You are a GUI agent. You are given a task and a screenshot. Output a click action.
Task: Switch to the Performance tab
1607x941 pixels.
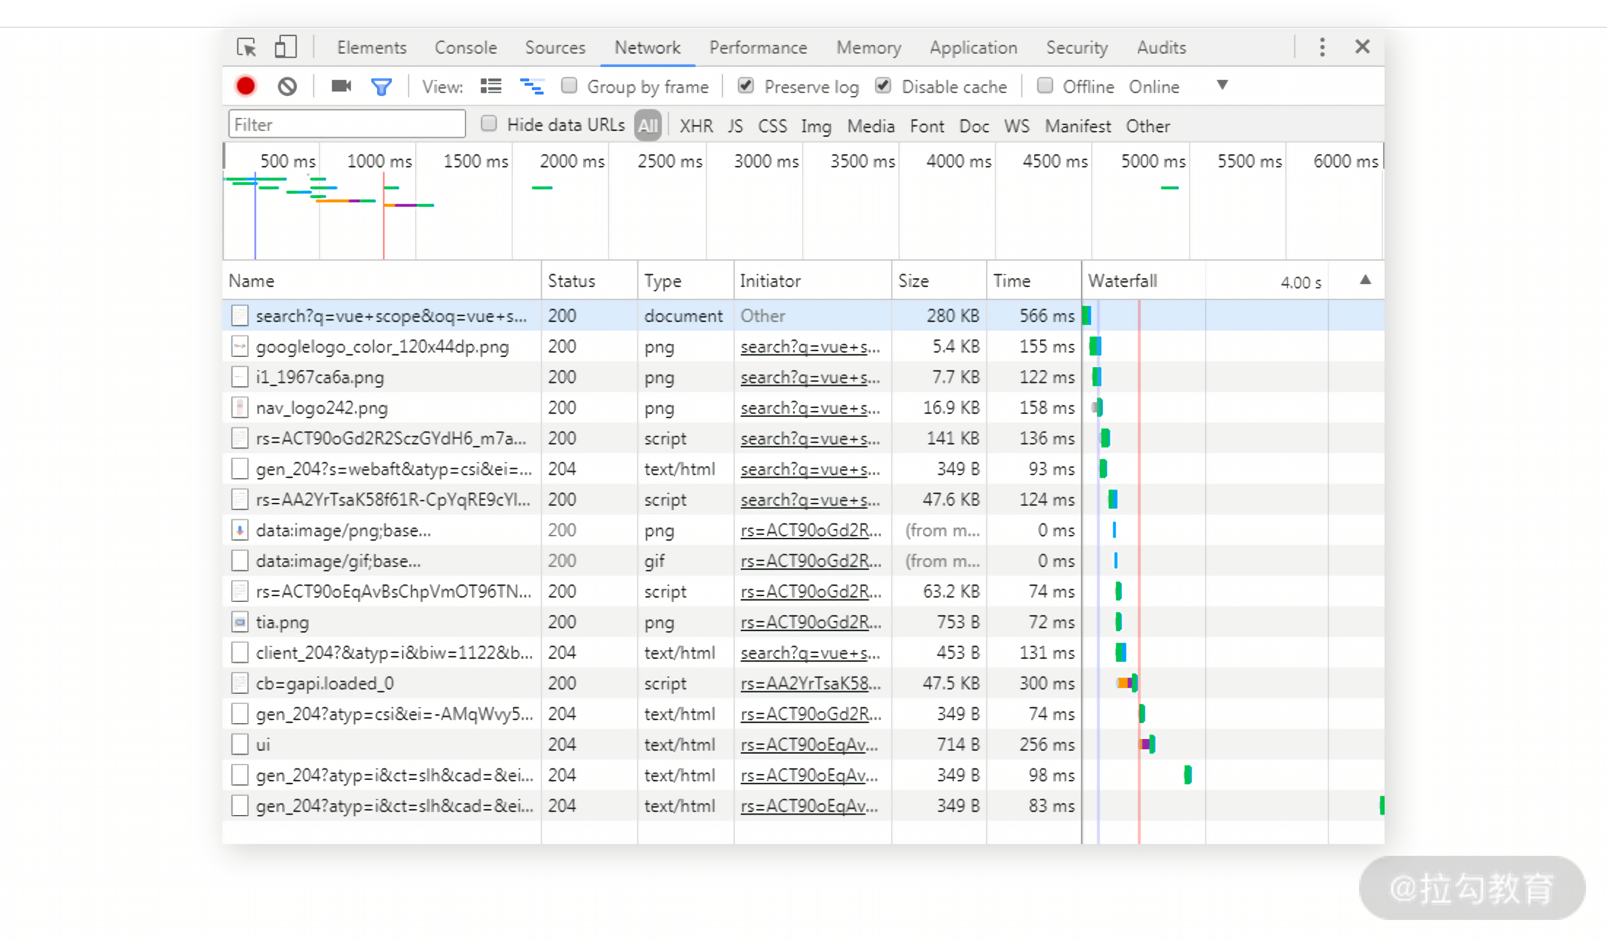click(x=758, y=48)
